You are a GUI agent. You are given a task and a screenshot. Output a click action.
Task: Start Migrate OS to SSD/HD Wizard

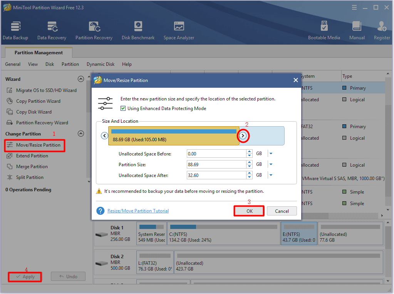(x=42, y=90)
